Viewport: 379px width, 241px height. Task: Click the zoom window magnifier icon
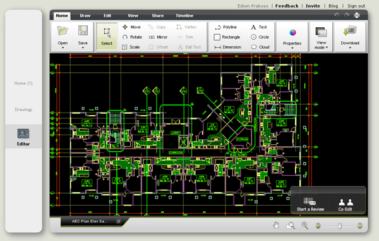click(291, 226)
